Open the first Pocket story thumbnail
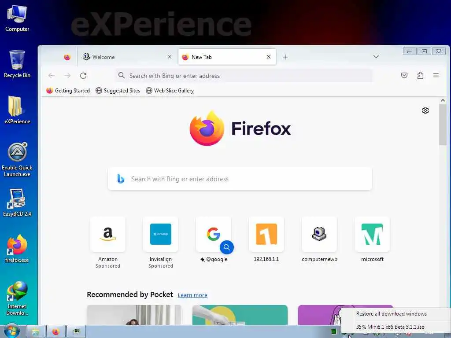The height and width of the screenshot is (338, 451). click(x=134, y=315)
